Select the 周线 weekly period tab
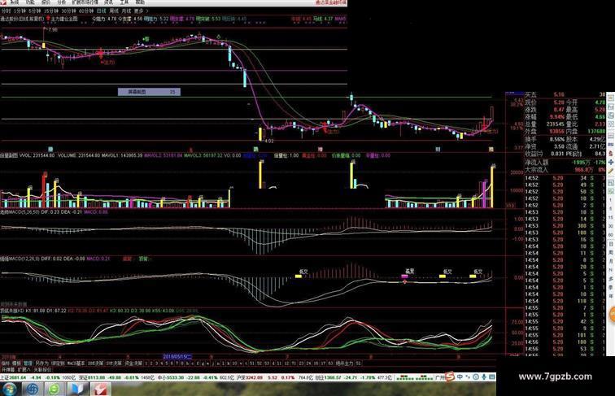The image size is (615, 396). (x=114, y=11)
